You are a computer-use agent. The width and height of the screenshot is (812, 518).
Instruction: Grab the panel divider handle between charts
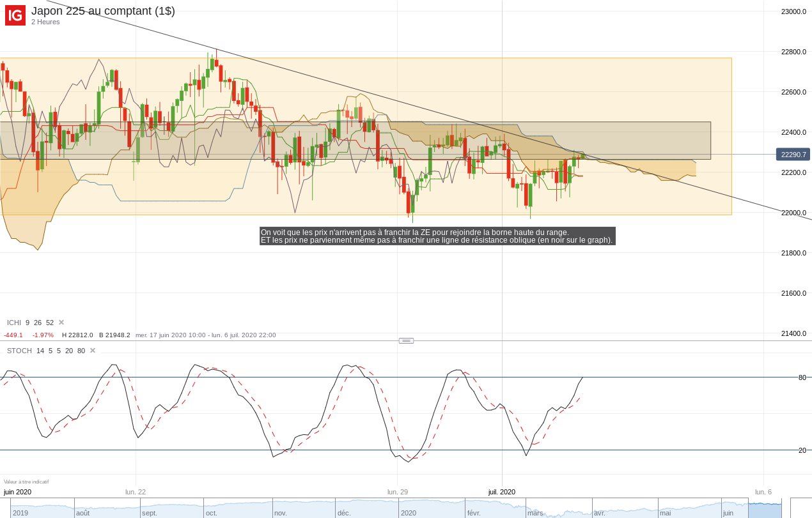point(406,340)
